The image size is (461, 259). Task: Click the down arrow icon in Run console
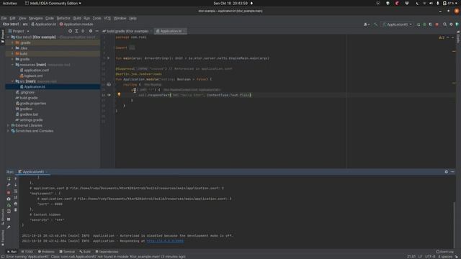16,185
